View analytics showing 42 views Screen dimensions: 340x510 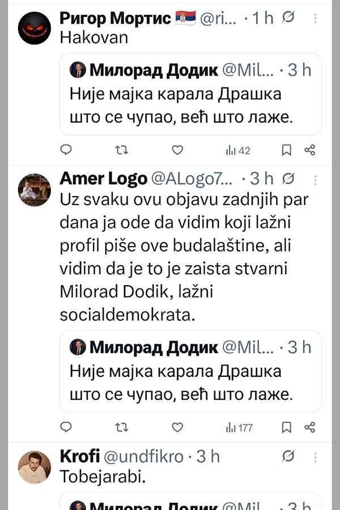238,150
